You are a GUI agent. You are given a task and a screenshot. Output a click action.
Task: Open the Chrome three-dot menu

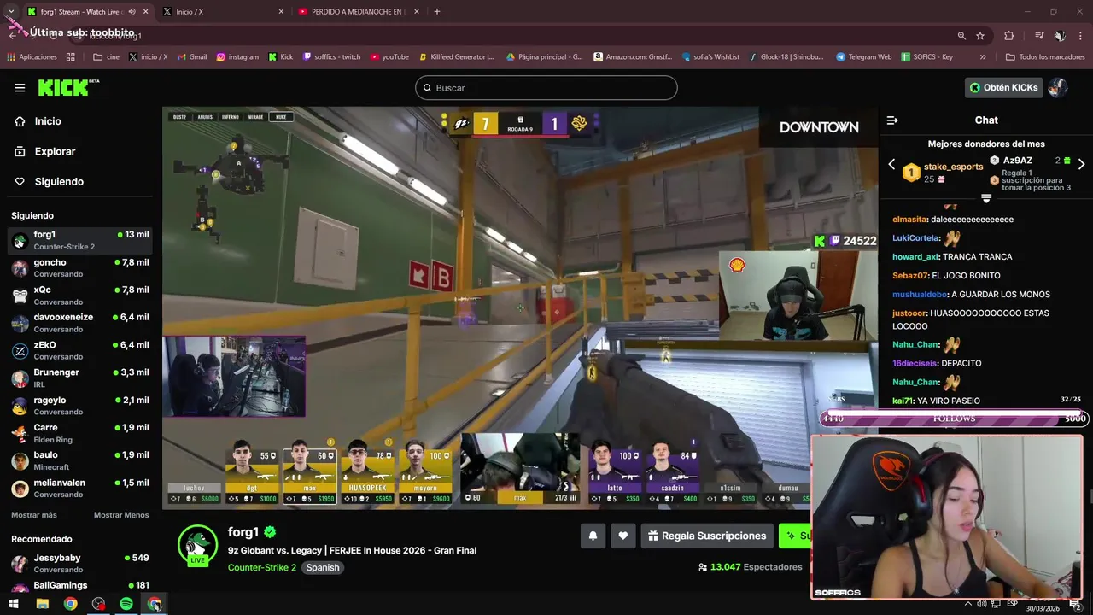(1081, 36)
